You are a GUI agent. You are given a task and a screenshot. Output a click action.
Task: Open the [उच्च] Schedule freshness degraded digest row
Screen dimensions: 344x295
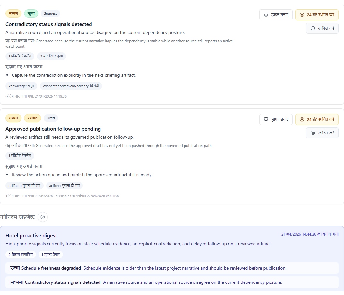tap(172, 268)
